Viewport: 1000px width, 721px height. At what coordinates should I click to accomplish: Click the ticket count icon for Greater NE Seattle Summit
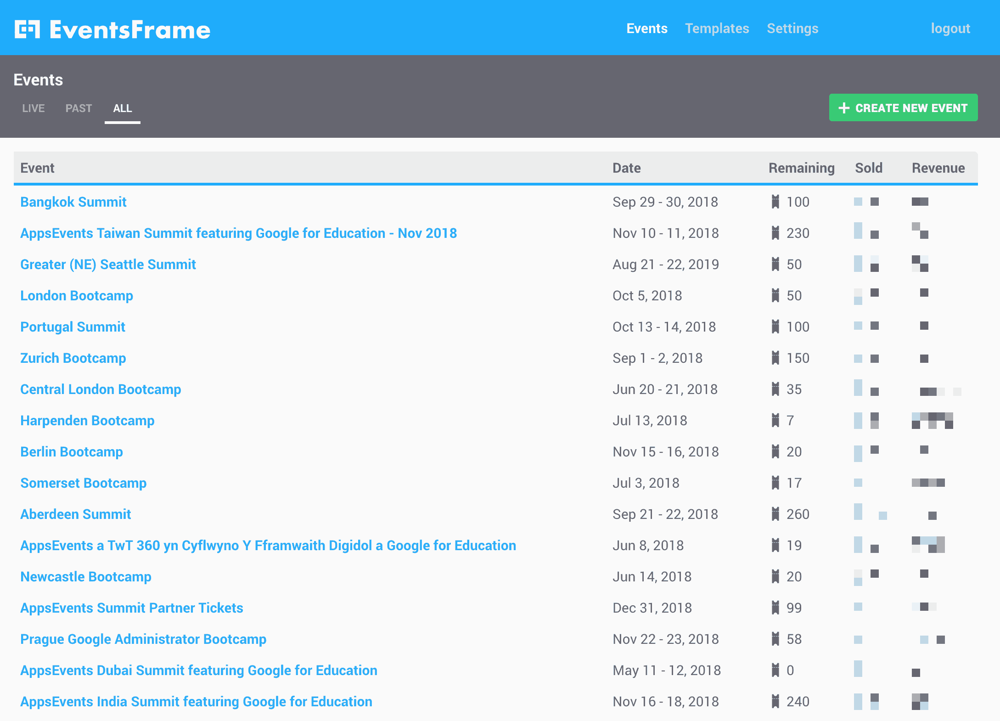(x=775, y=264)
